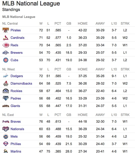Open the Giants team link
The image size is (135, 153).
tap(15, 106)
